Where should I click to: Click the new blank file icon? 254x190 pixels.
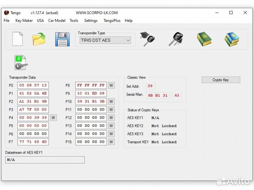point(18,39)
